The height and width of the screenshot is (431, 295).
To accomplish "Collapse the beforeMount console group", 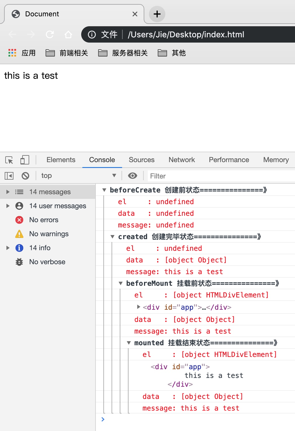I will click(120, 283).
